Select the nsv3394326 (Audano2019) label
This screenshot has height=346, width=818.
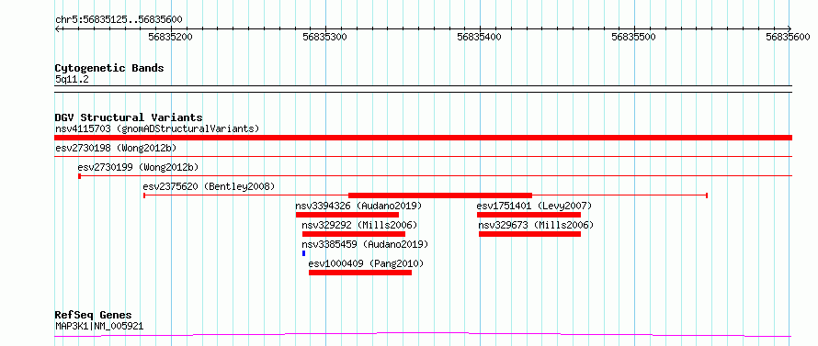[358, 206]
